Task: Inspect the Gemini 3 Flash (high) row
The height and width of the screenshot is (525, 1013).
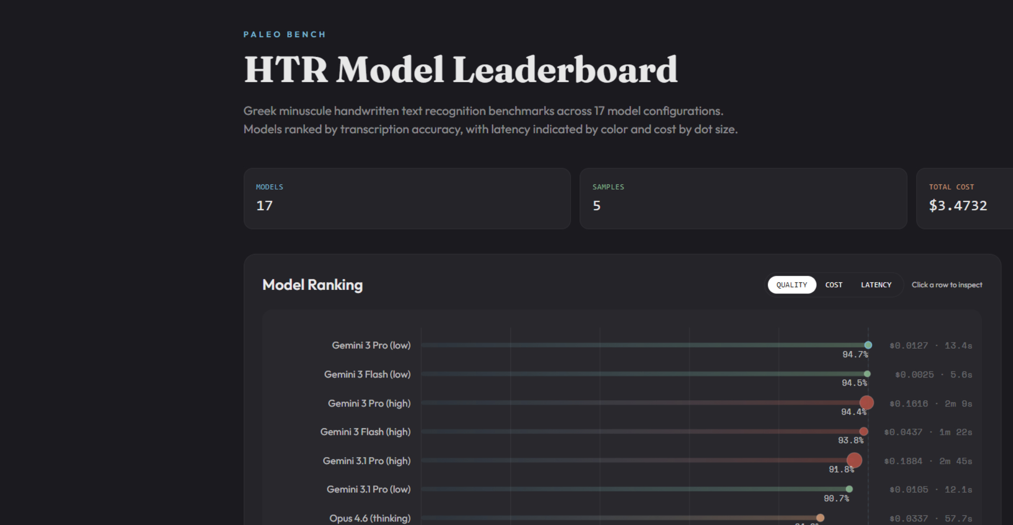Action: pyautogui.click(x=365, y=432)
